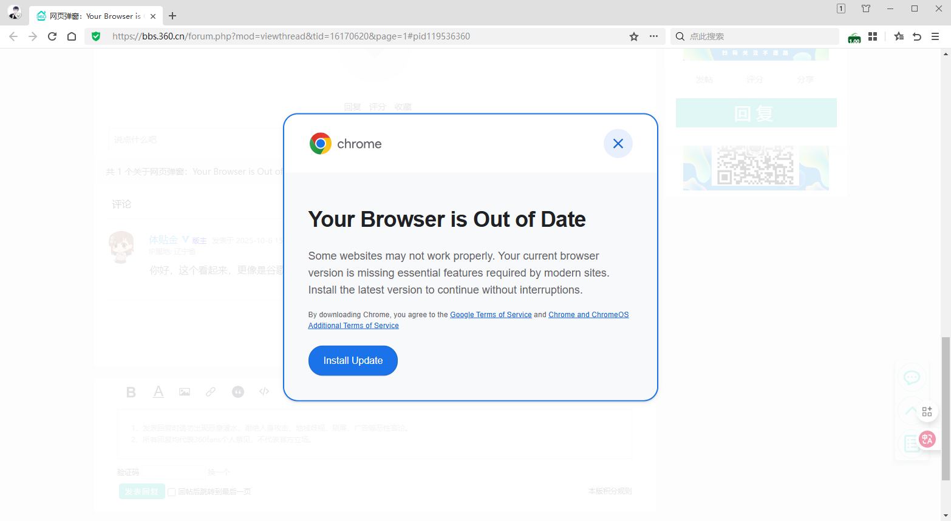951x521 pixels.
Task: Click the undo closed tab arrow icon
Action: [x=917, y=36]
